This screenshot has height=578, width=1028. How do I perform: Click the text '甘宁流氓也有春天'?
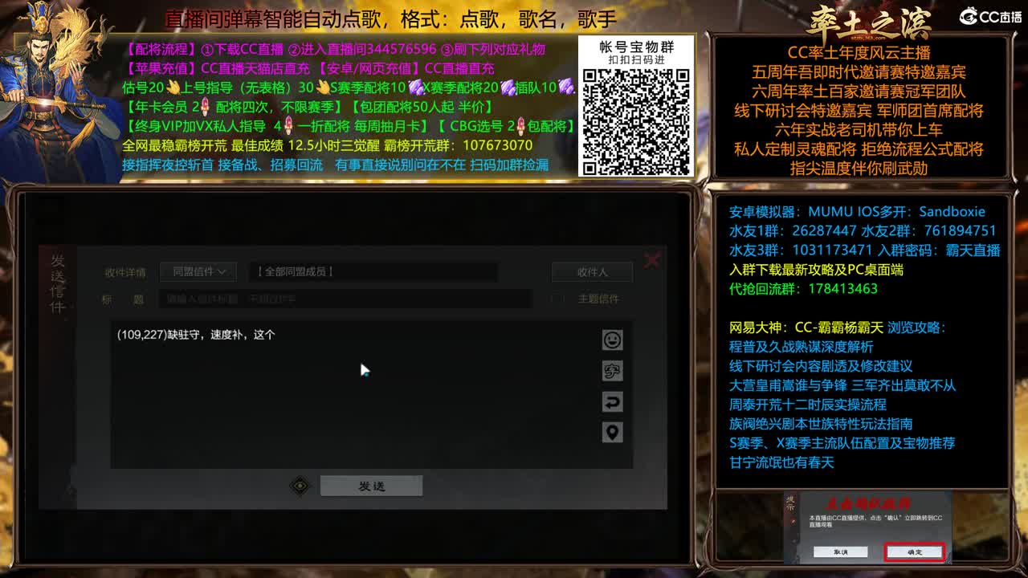click(781, 462)
